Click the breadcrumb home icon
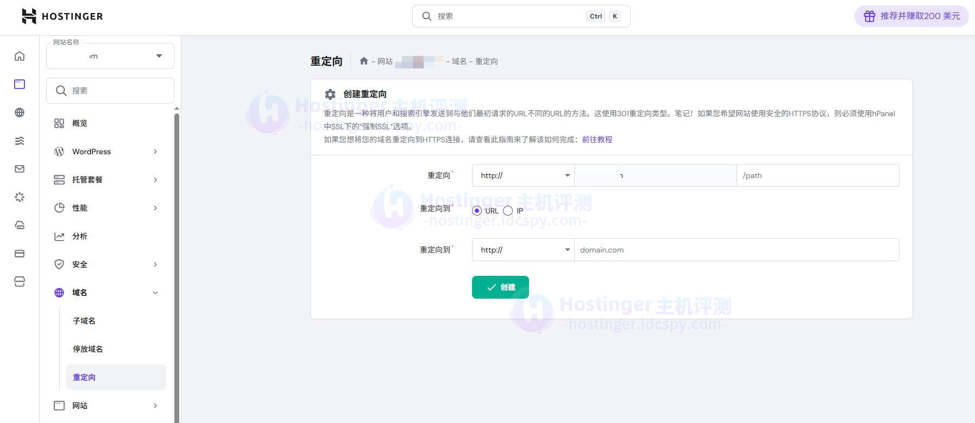 364,61
